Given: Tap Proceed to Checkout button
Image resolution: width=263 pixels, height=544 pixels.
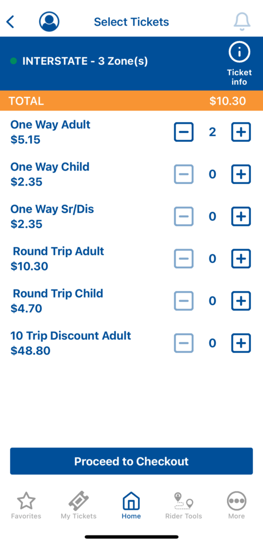Looking at the screenshot, I should [x=132, y=461].
